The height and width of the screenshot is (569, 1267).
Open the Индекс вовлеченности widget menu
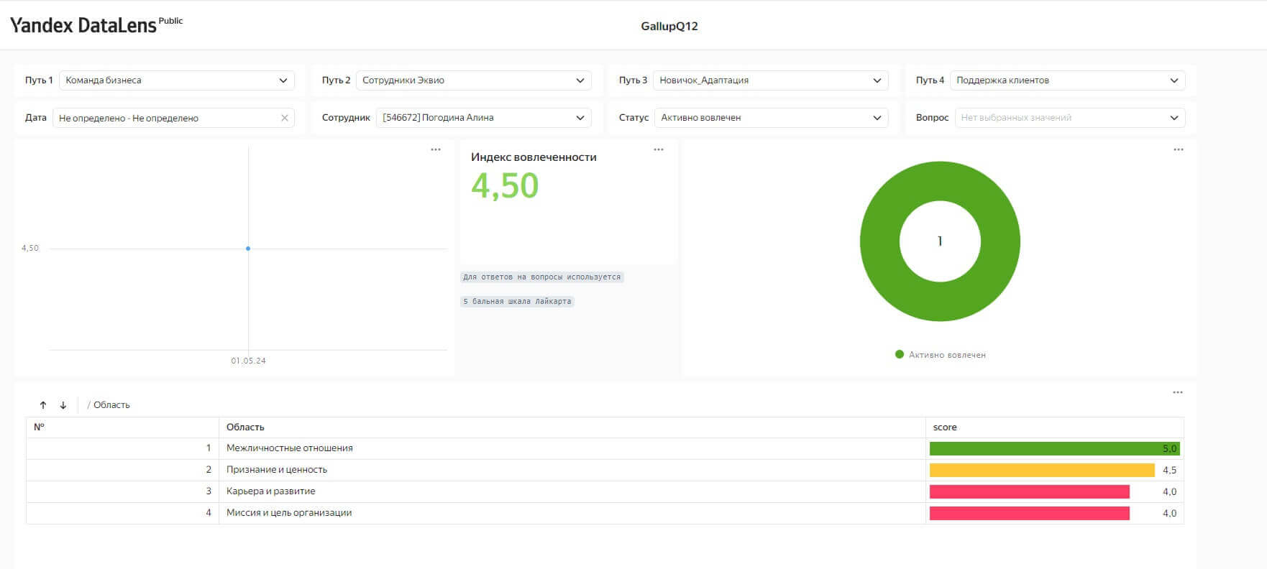pyautogui.click(x=659, y=149)
